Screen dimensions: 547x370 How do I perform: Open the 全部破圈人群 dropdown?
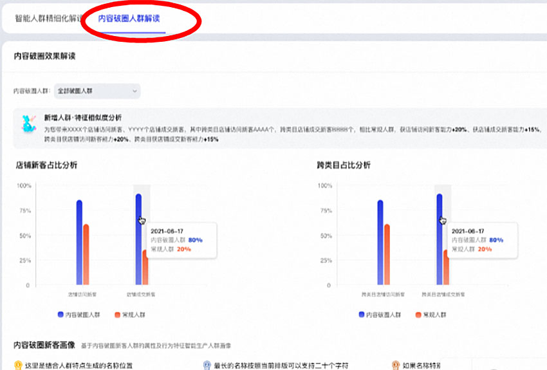pyautogui.click(x=97, y=91)
